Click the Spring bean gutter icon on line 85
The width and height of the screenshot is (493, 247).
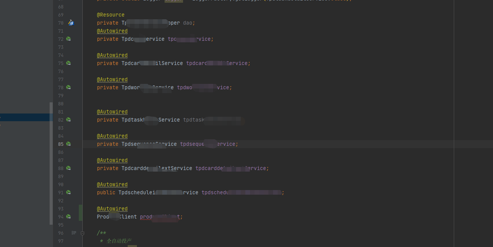68,144
